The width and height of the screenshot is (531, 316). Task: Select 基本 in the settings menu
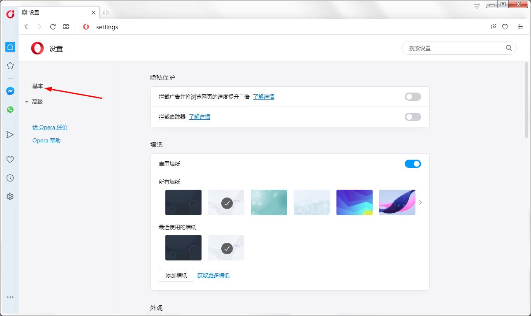[x=38, y=86]
